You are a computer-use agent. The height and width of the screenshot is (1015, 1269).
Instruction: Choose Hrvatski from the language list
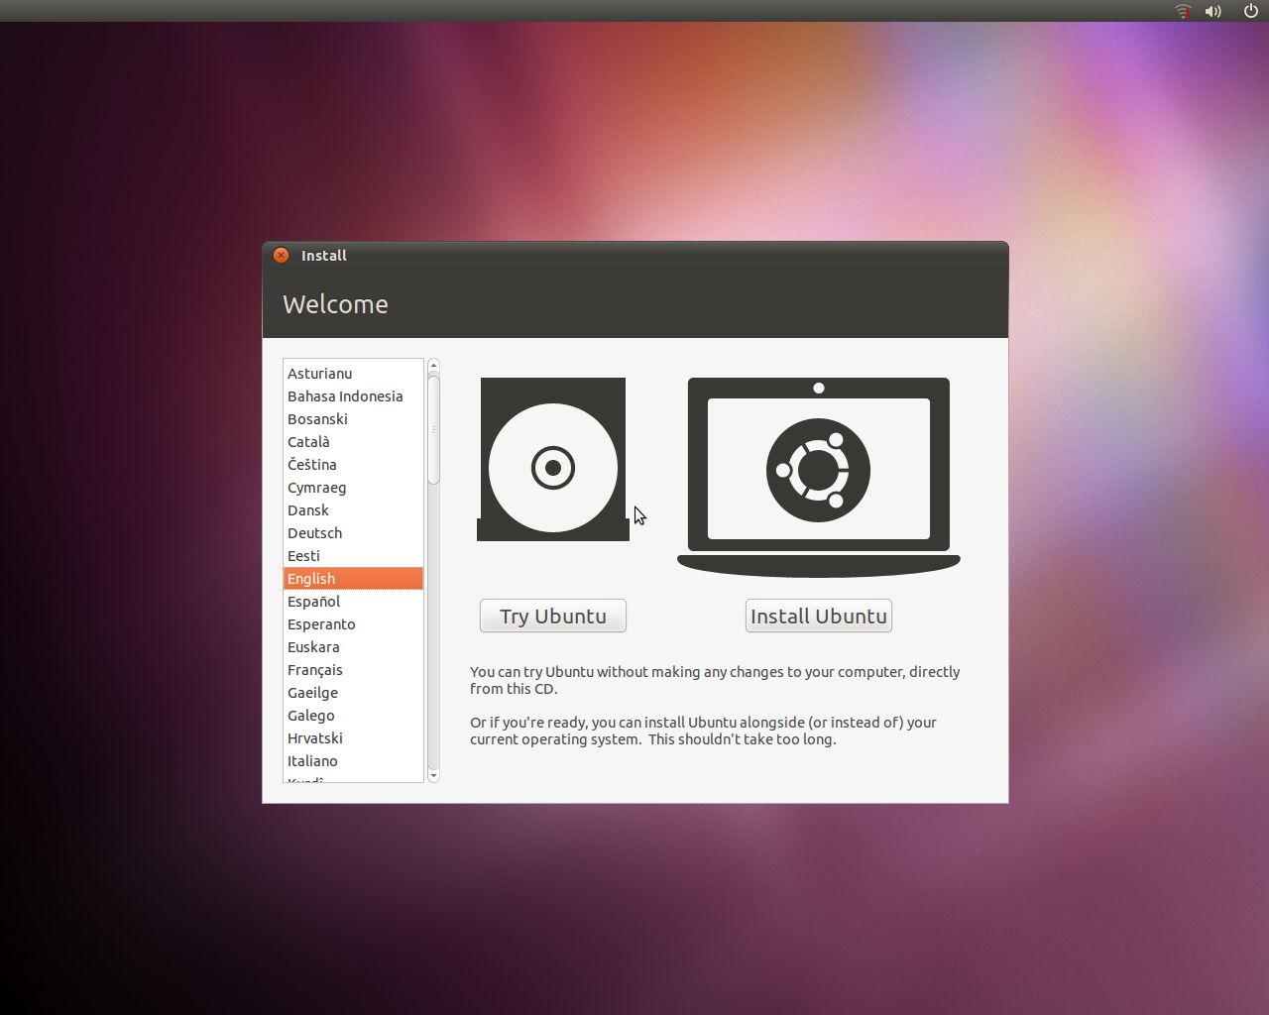[x=353, y=738]
